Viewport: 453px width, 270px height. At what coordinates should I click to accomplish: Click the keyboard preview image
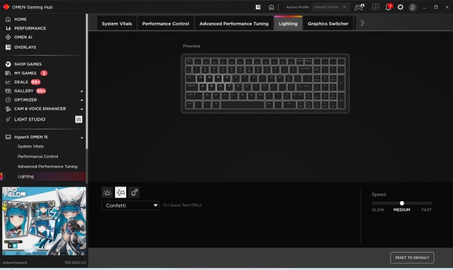point(266,84)
